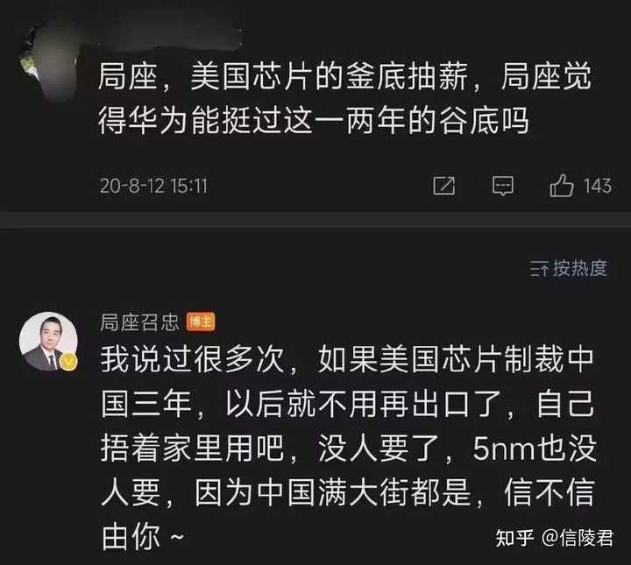
Task: Tap the gold verified badge on avatar
Action: click(68, 362)
